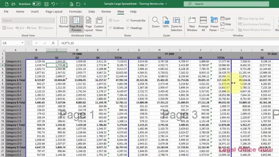Image resolution: width=279 pixels, height=157 pixels.
Task: Click cell Category B-3
Action: pos(16,91)
